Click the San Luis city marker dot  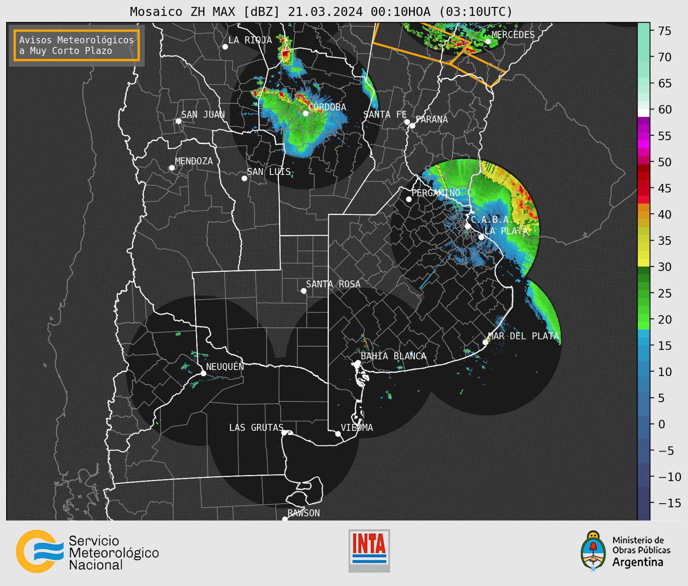tap(244, 178)
